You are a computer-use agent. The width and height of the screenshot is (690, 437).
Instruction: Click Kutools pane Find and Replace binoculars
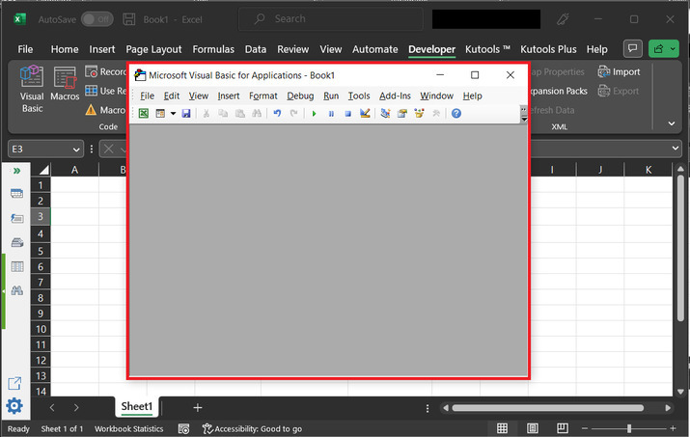click(16, 290)
